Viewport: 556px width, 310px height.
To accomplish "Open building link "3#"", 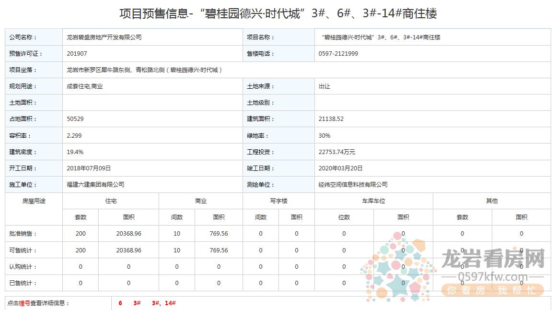I will pos(137,303).
